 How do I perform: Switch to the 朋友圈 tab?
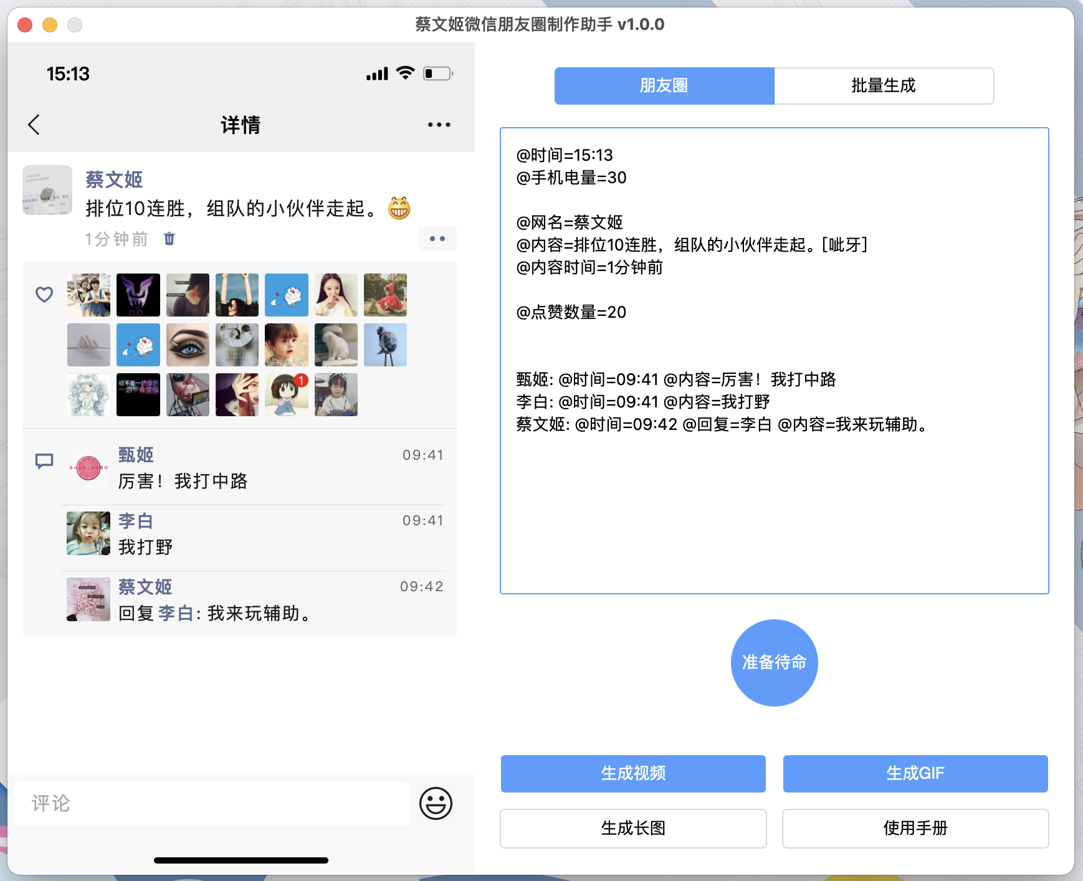664,86
